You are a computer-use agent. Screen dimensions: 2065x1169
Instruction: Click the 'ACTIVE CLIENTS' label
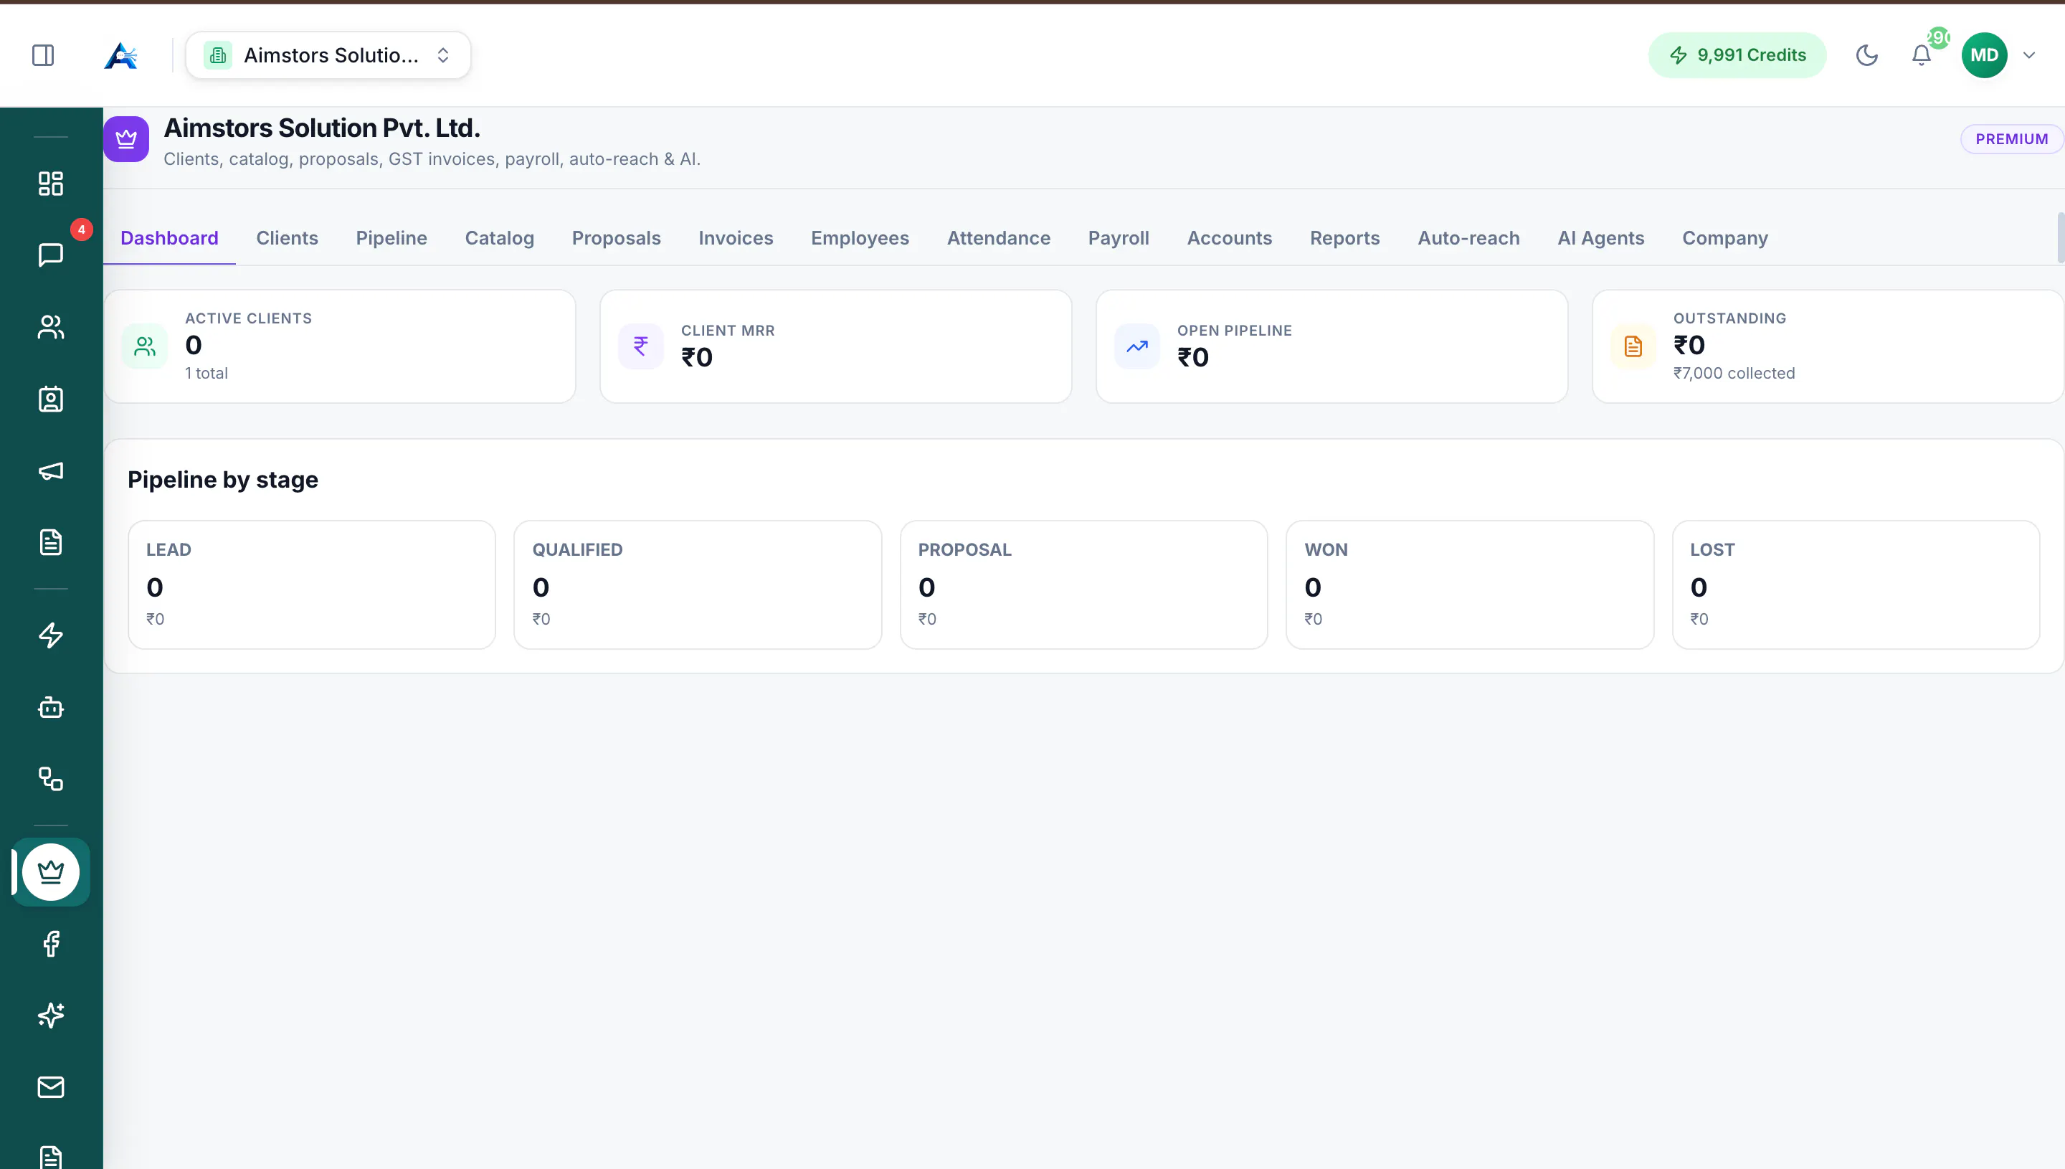[249, 318]
